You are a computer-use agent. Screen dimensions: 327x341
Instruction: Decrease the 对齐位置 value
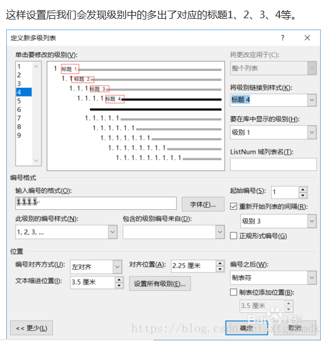(220, 269)
